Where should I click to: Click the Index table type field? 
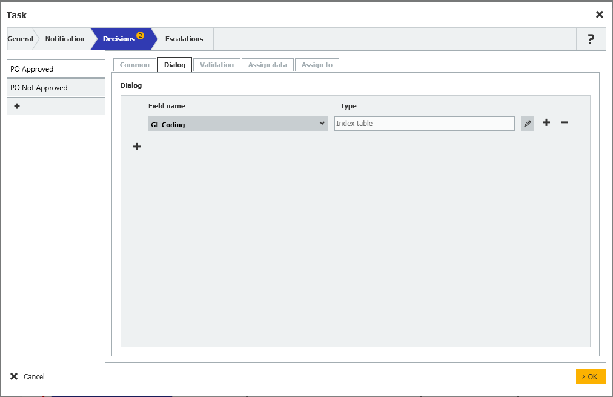coord(424,124)
